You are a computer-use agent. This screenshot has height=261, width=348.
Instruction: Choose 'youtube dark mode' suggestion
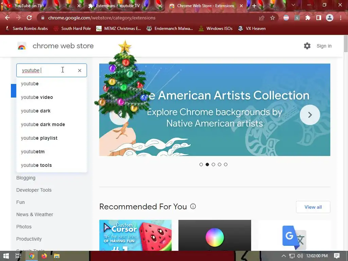point(52,124)
